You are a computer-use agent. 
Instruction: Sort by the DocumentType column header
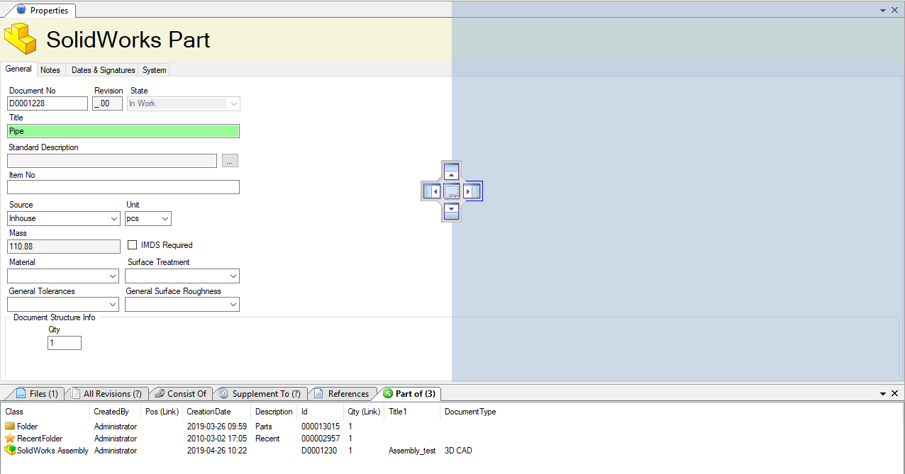(470, 412)
